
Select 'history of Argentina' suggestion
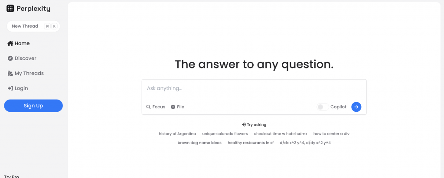pos(177,134)
